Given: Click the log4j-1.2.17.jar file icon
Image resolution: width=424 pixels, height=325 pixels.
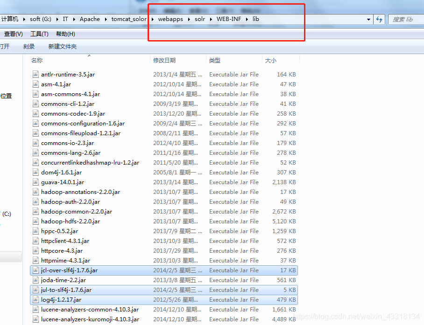Looking at the screenshot, I should 35,300.
